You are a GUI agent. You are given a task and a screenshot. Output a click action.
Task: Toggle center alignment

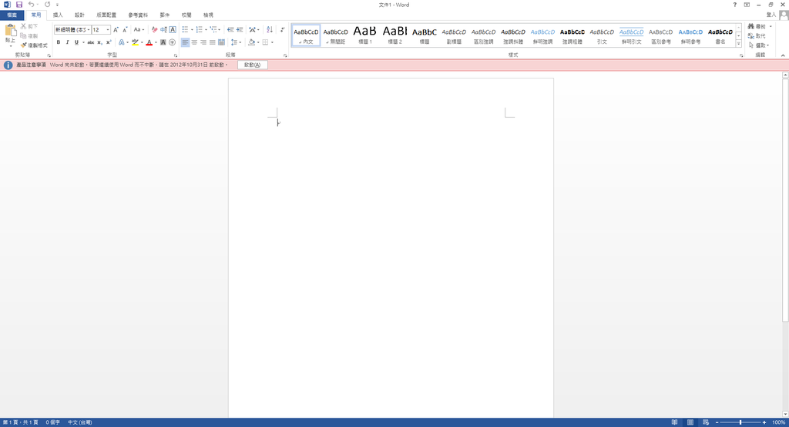194,42
